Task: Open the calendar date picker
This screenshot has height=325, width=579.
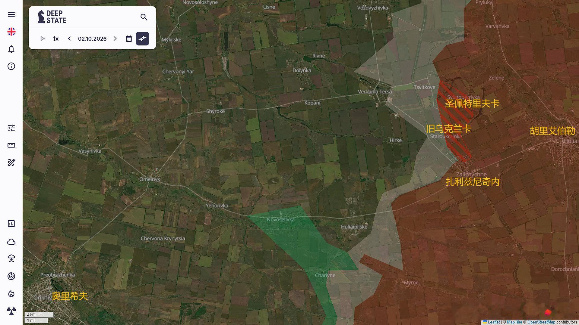Action: pyautogui.click(x=129, y=39)
